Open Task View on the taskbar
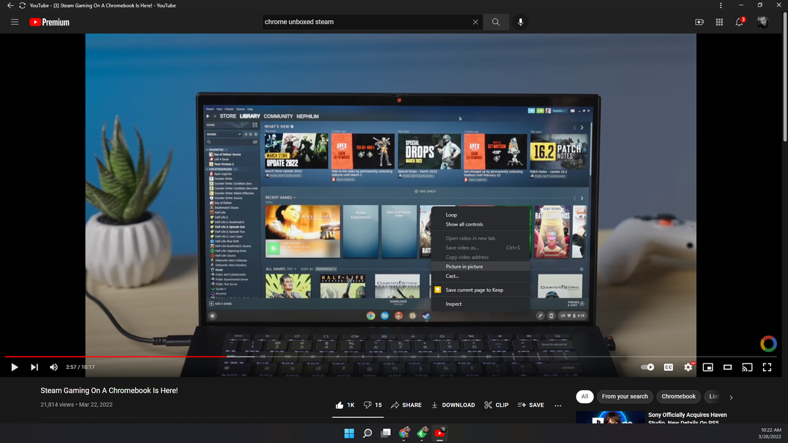This screenshot has height=443, width=788. click(386, 433)
